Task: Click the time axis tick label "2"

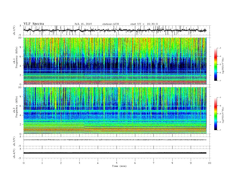Action: coord(61,163)
